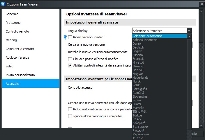Click language list scroll-up arrow
Image resolution: width=205 pixels, height=140 pixels.
pyautogui.click(x=189, y=36)
